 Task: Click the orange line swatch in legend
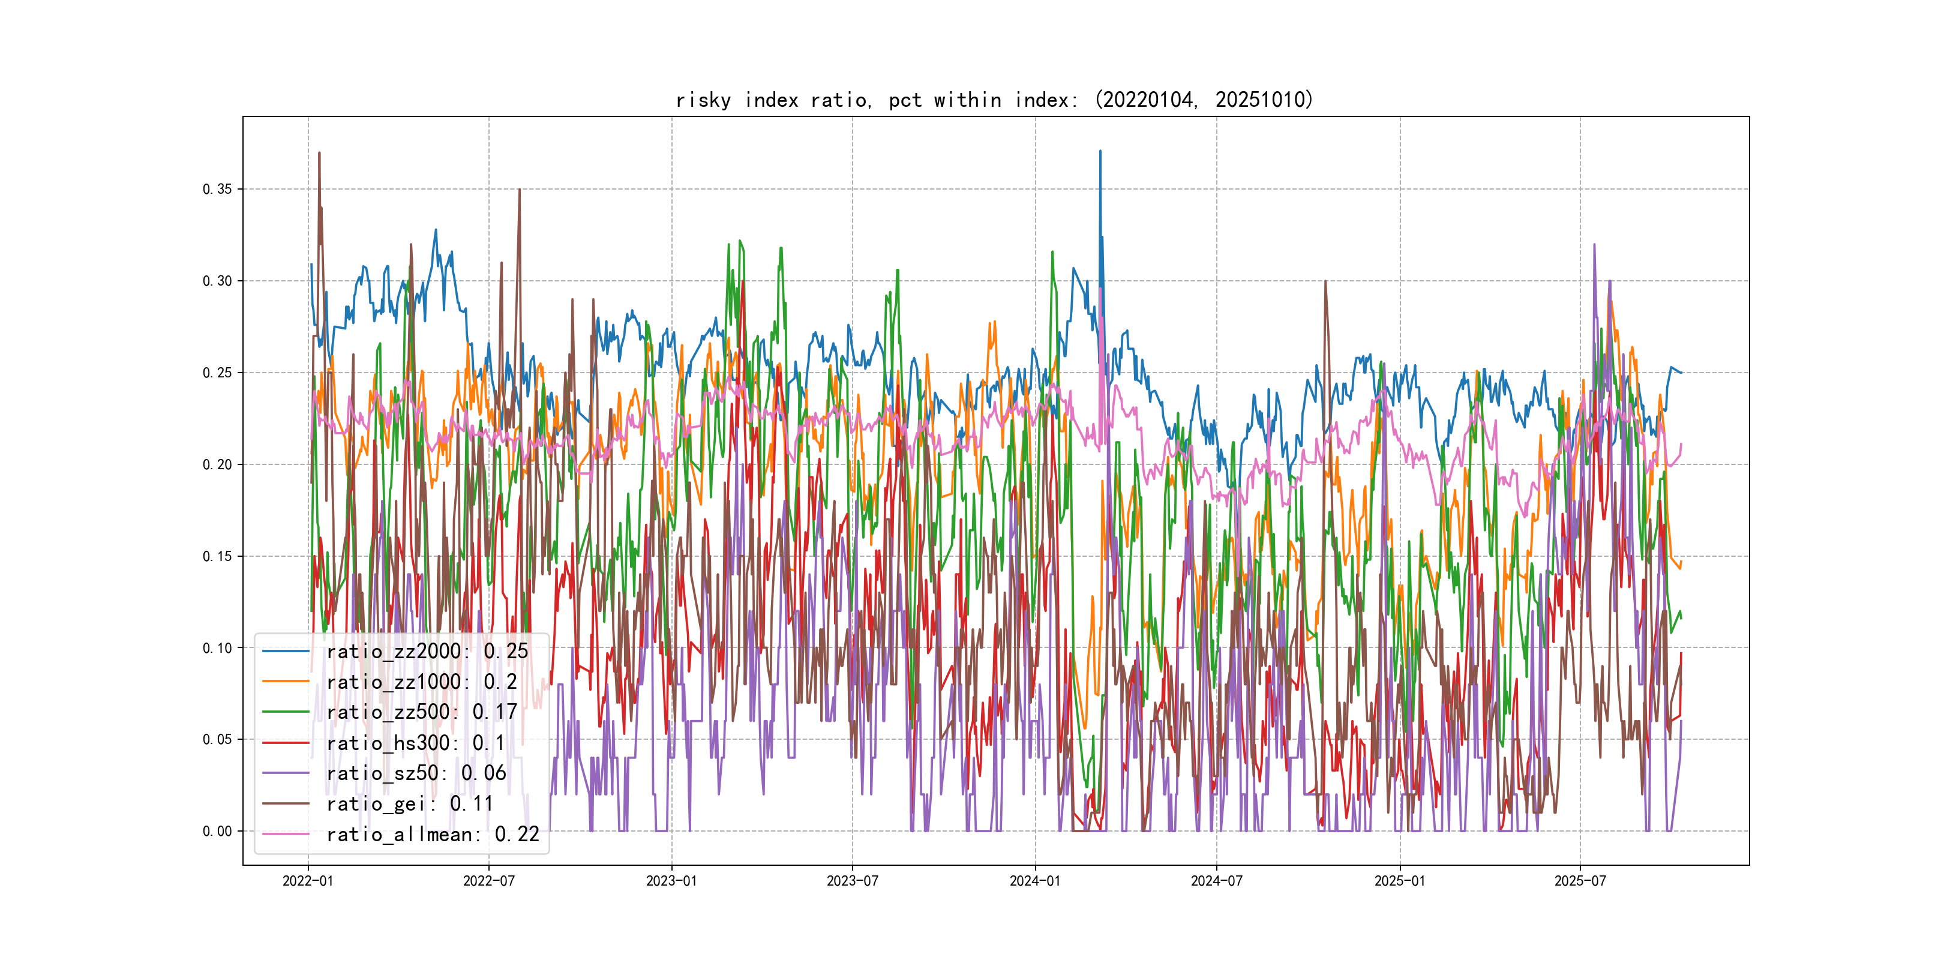coord(286,682)
